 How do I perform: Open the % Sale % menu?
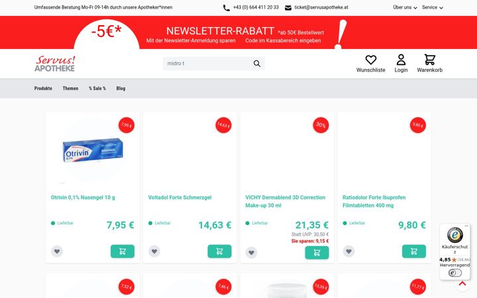pyautogui.click(x=97, y=89)
